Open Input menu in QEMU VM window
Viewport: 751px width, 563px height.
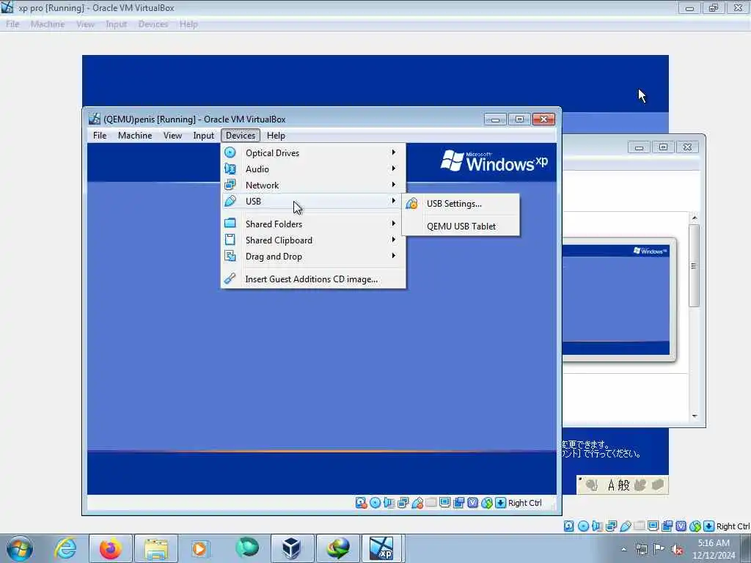click(204, 136)
